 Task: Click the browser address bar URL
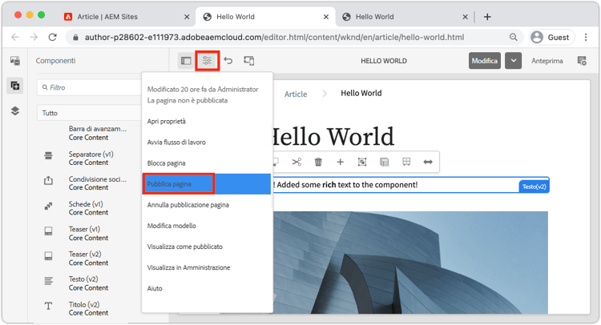(x=274, y=37)
